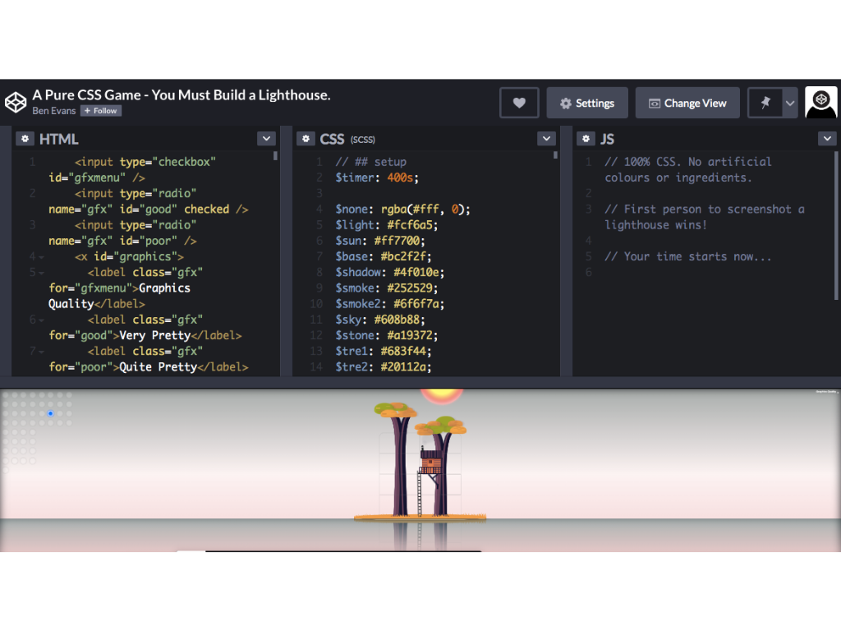Love this pen with the heart button

tap(519, 103)
